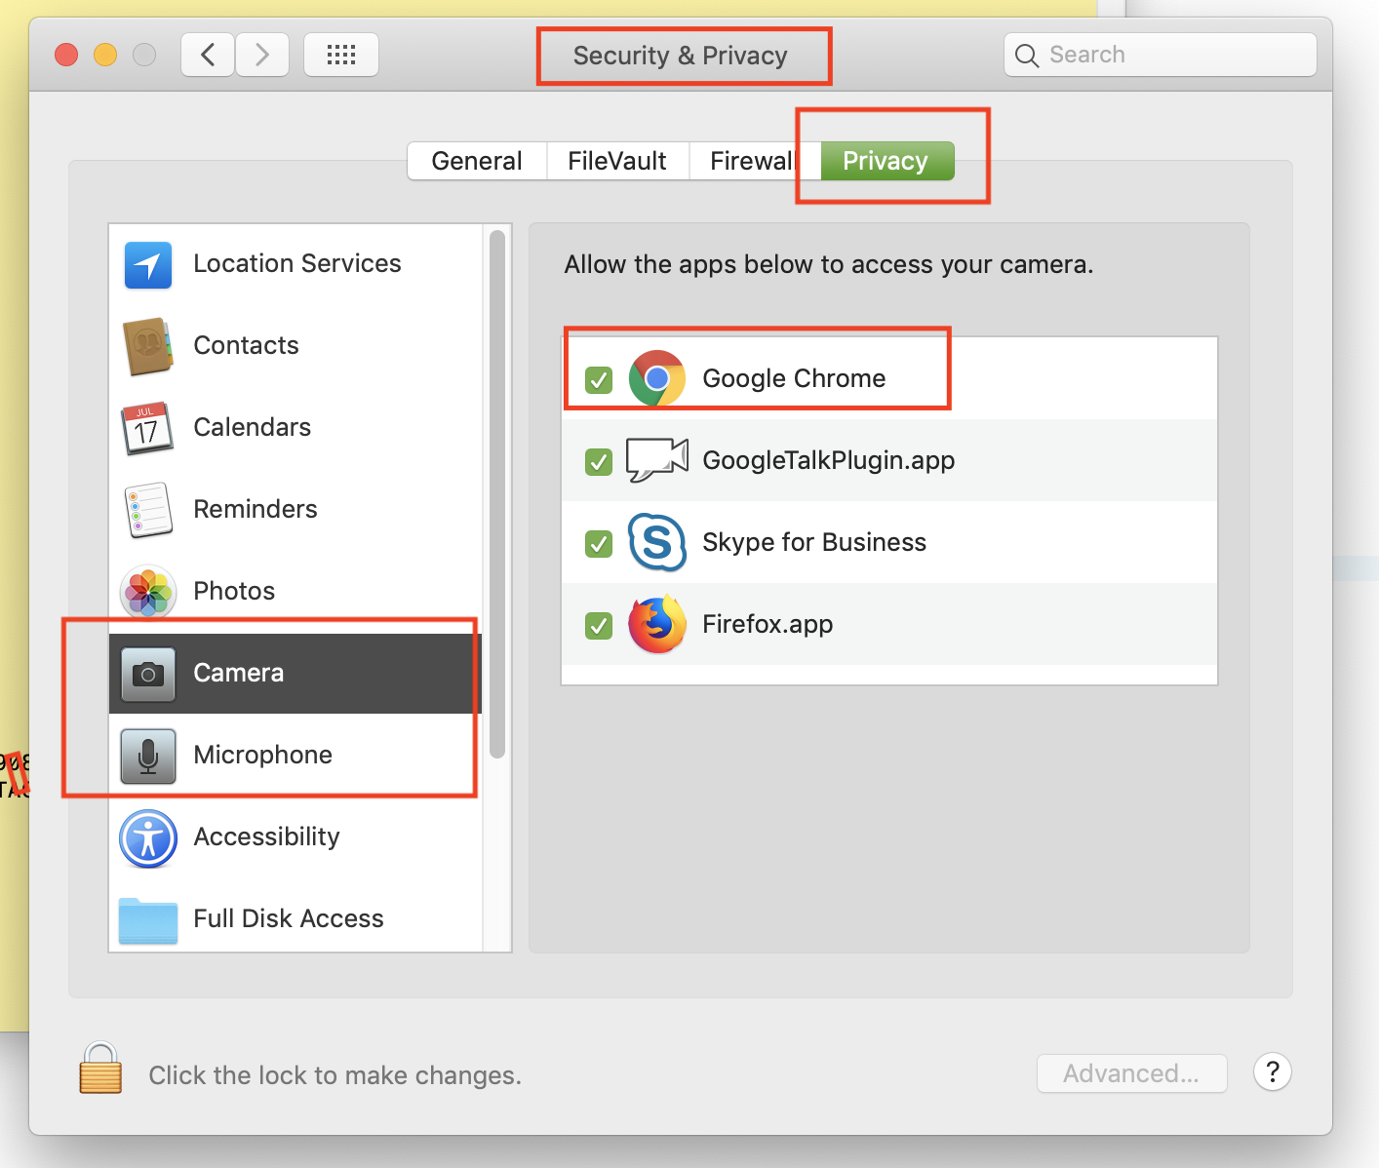Screen dimensions: 1379x1168
Task: Select the Privacy tab
Action: pos(886,161)
